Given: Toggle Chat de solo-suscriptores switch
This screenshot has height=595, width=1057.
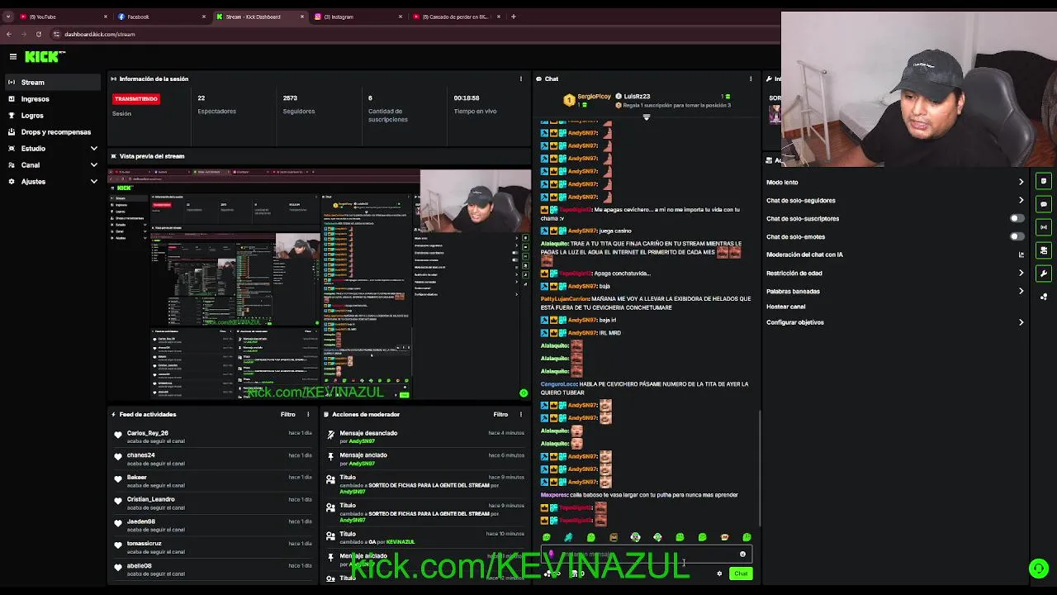Looking at the screenshot, I should point(1017,218).
